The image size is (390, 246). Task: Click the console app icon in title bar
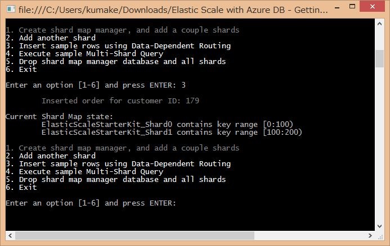coord(11,10)
